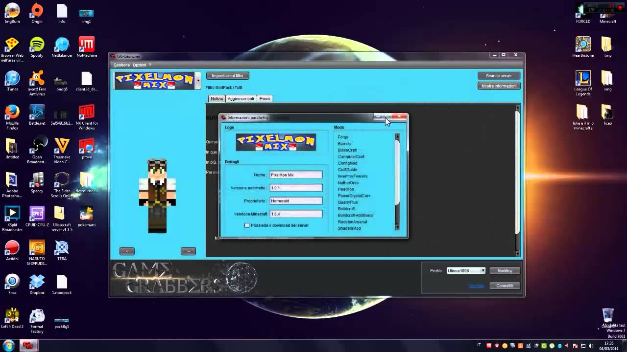Switch to the Eventi tab

coord(265,99)
